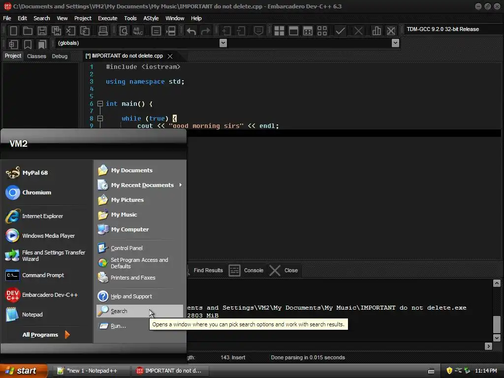Click compiler log scrollbar down arrow
The image size is (504, 378).
click(497, 338)
